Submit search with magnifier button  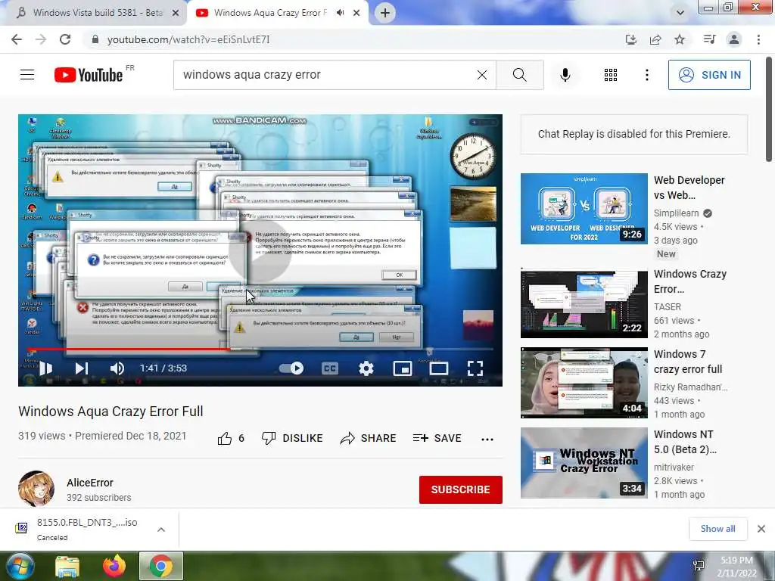pos(519,75)
